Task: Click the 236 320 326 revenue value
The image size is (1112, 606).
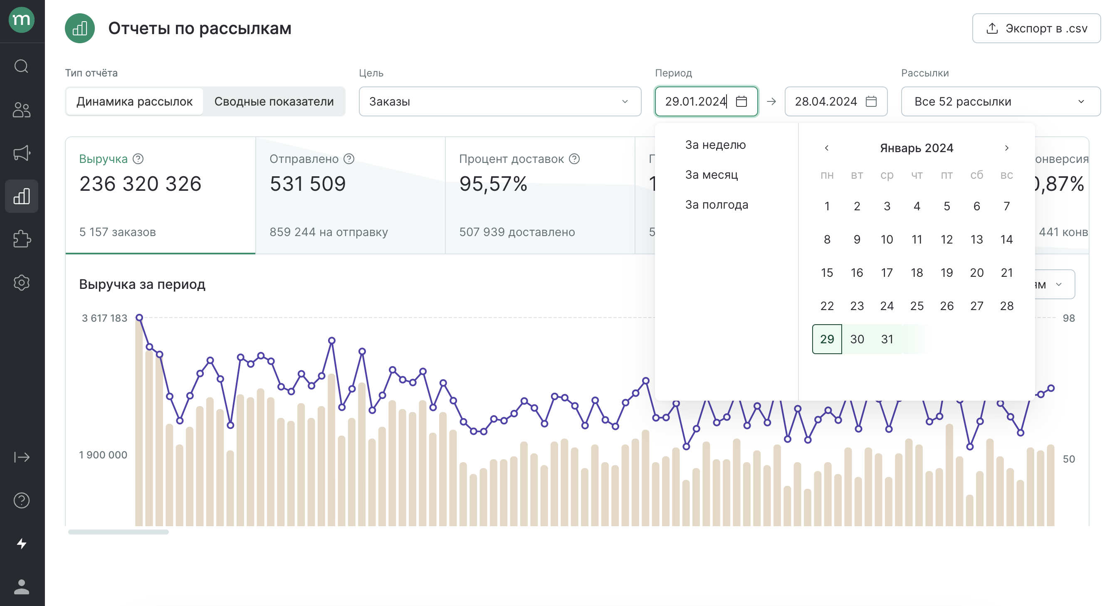Action: (x=140, y=184)
